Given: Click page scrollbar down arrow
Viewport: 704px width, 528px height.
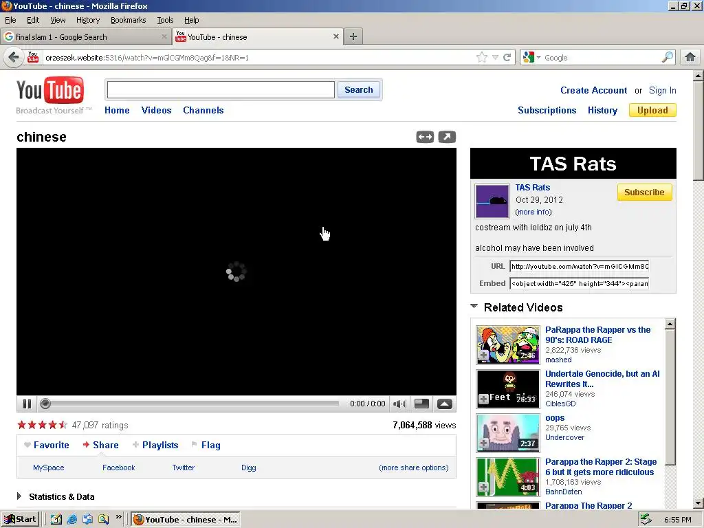Looking at the screenshot, I should (698, 503).
